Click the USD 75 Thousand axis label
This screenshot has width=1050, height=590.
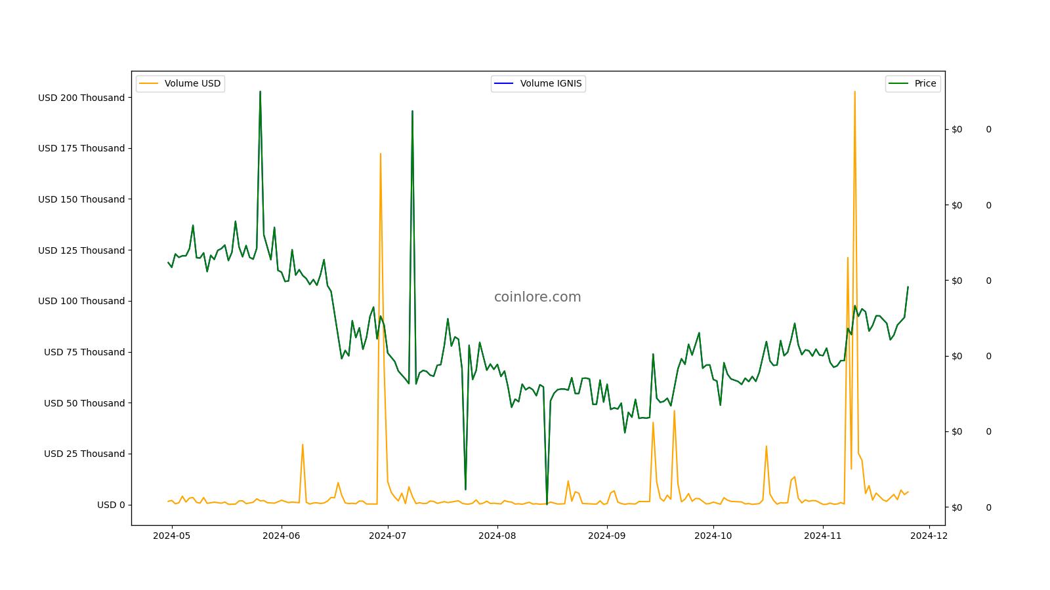click(84, 352)
